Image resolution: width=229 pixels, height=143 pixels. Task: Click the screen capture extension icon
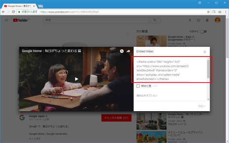coord(214,12)
